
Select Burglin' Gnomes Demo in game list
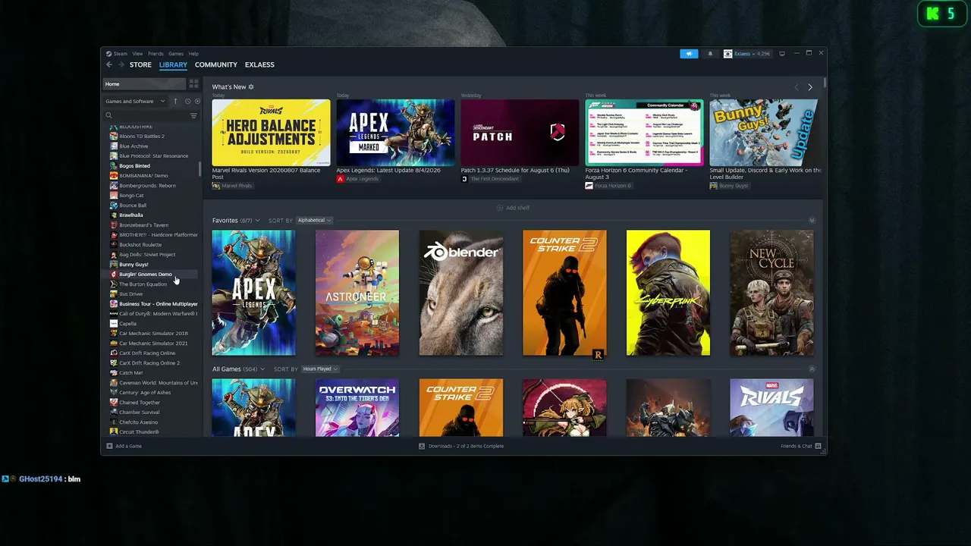151,274
